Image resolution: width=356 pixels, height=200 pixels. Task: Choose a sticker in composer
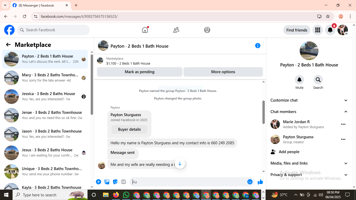point(115,182)
